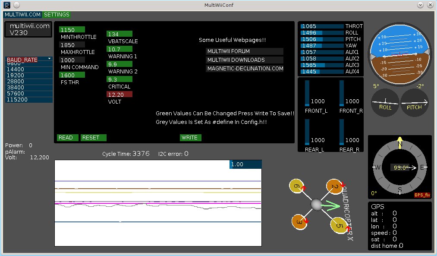Click the FRONT_L motor output bar
This screenshot has height=256, width=437.
[307, 93]
